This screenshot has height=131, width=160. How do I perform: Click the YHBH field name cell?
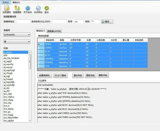(51, 44)
